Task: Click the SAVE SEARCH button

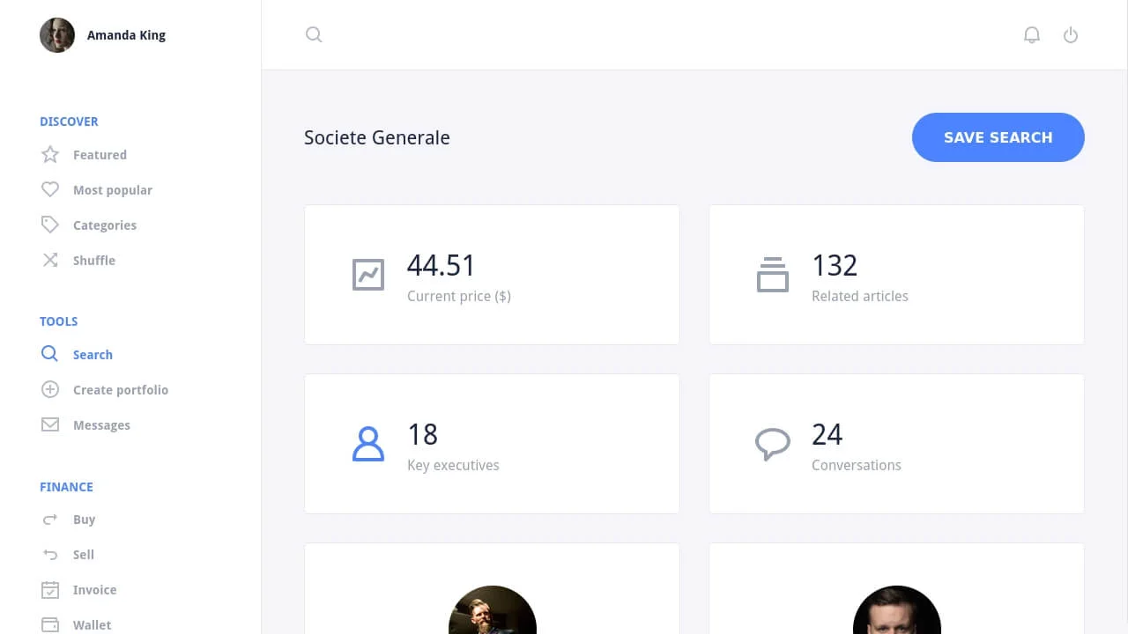Action: pyautogui.click(x=998, y=137)
